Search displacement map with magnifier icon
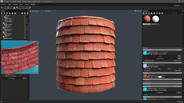Image resolution: width=184 pixels, height=103 pixels. coord(149,54)
